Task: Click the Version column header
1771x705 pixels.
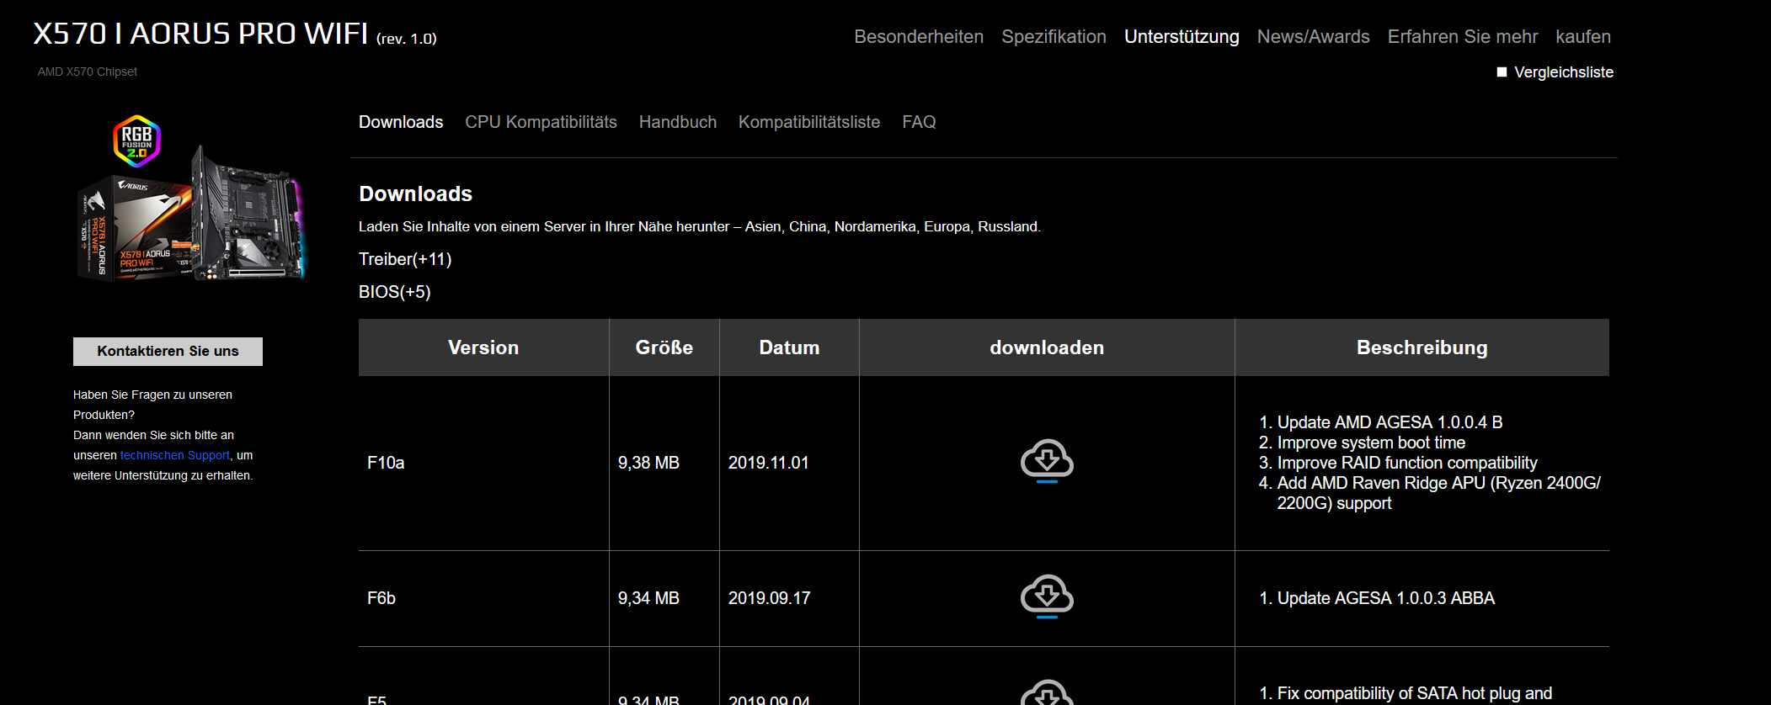Action: [483, 347]
